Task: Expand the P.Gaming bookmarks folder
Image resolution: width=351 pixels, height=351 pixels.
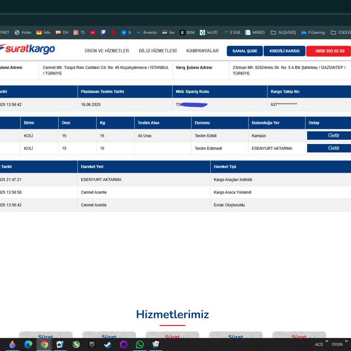Action: point(313,32)
